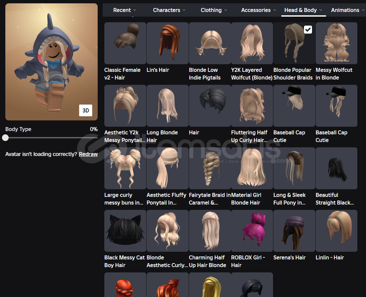This screenshot has width=366, height=297.
Task: Equip the pink ROBLOX Girl Hair
Action: [x=252, y=230]
